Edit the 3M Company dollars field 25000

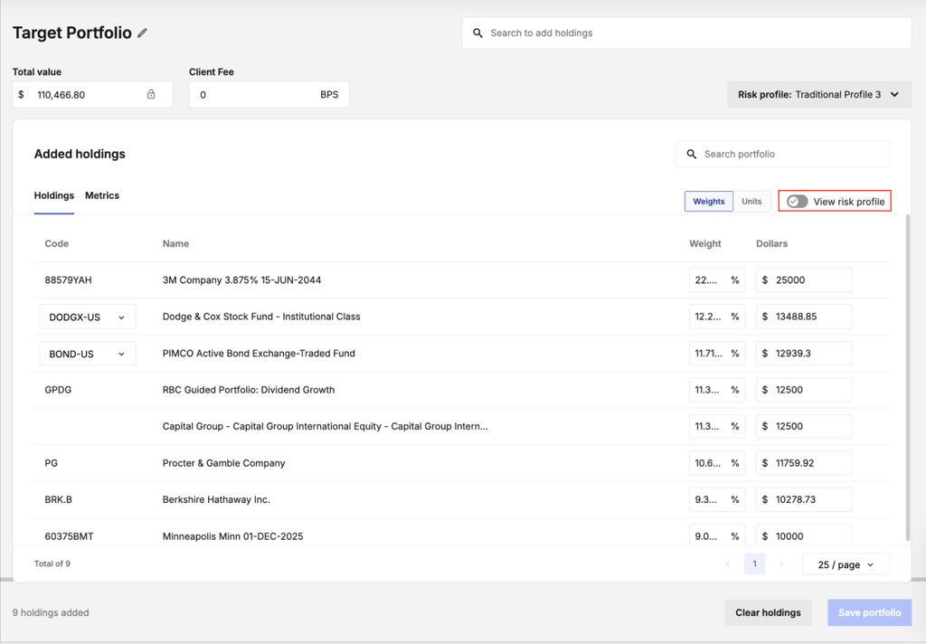804,280
